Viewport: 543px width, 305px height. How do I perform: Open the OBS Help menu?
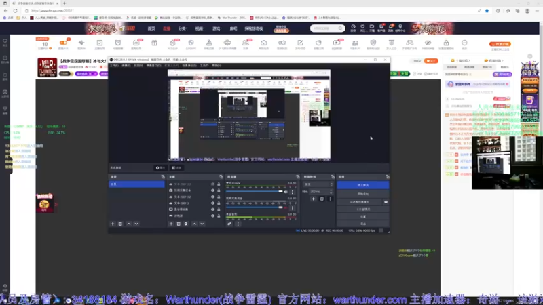tap(217, 65)
